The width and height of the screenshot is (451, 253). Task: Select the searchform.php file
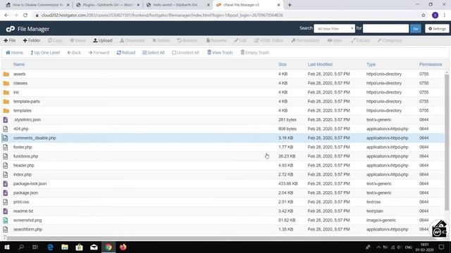(x=27, y=230)
